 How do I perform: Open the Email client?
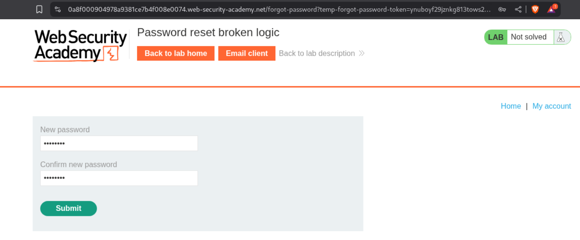pyautogui.click(x=247, y=53)
